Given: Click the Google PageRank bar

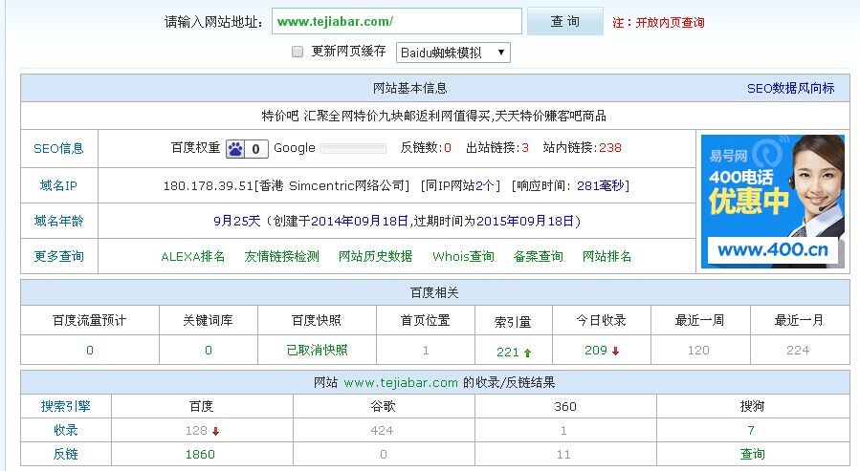Looking at the screenshot, I should [353, 148].
